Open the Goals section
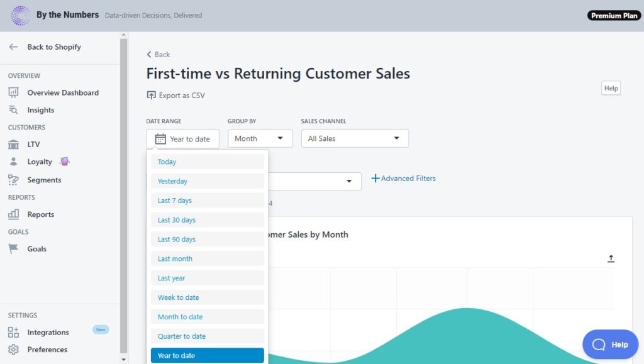The height and width of the screenshot is (364, 644). [36, 249]
